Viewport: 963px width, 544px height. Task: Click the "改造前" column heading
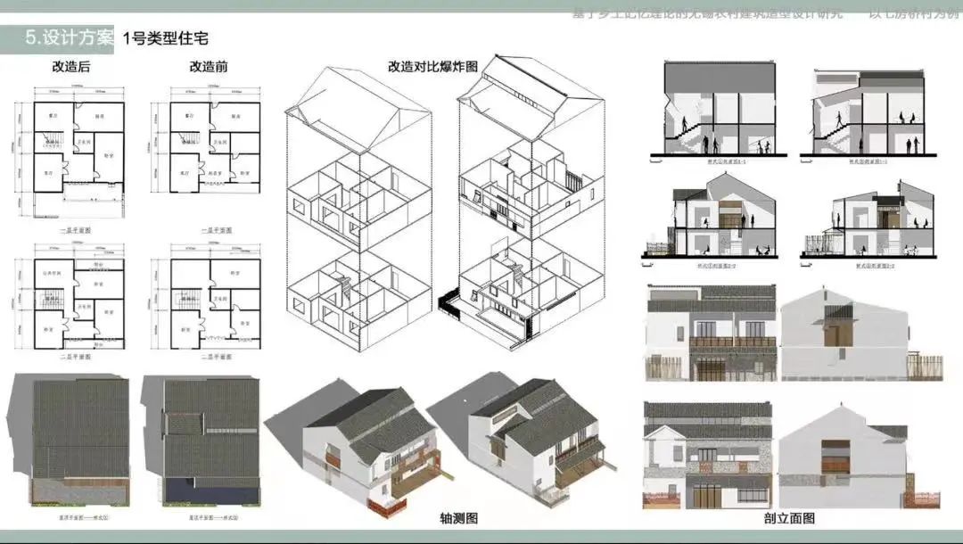coord(208,67)
